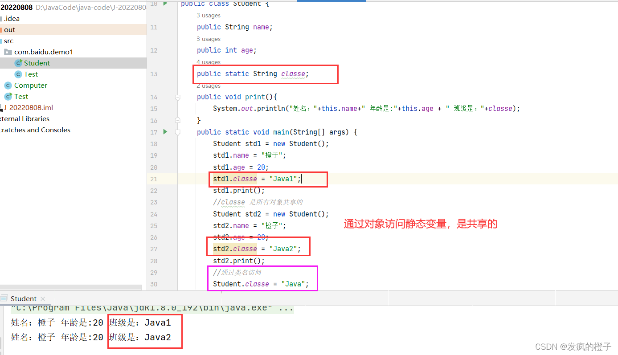Click the com.baidu.demo1 package folder icon
The height and width of the screenshot is (355, 618).
(8, 52)
